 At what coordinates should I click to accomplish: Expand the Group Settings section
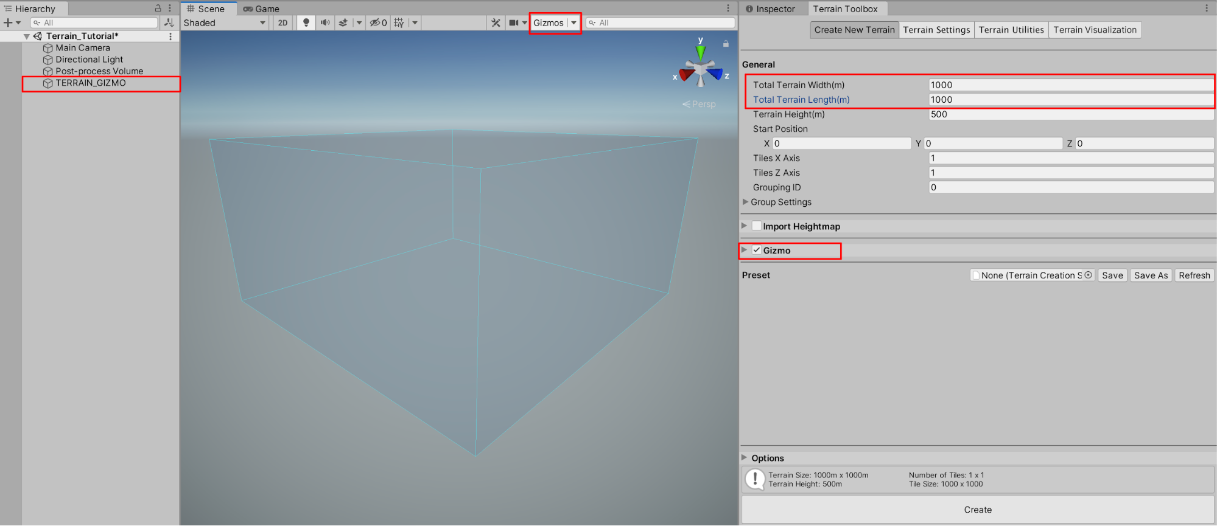pyautogui.click(x=745, y=202)
